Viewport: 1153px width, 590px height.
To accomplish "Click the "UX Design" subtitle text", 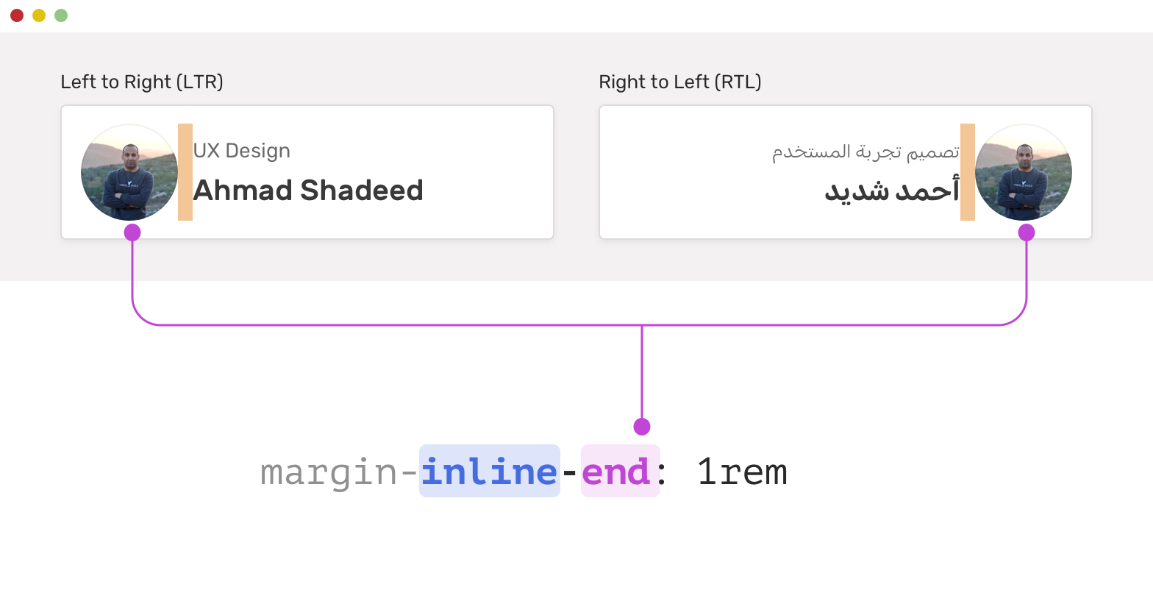I will tap(242, 151).
